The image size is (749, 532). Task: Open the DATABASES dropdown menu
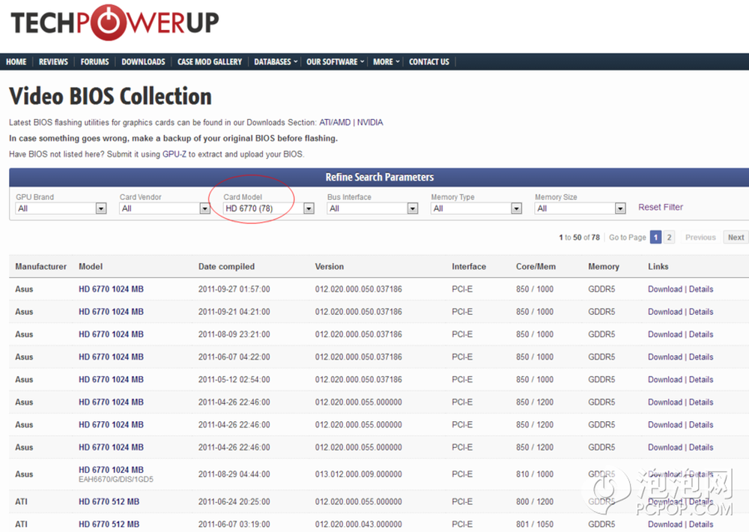(275, 62)
